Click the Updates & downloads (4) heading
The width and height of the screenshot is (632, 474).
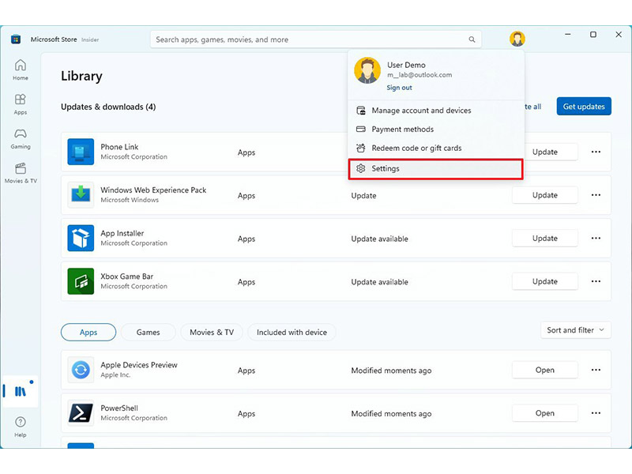click(x=108, y=107)
